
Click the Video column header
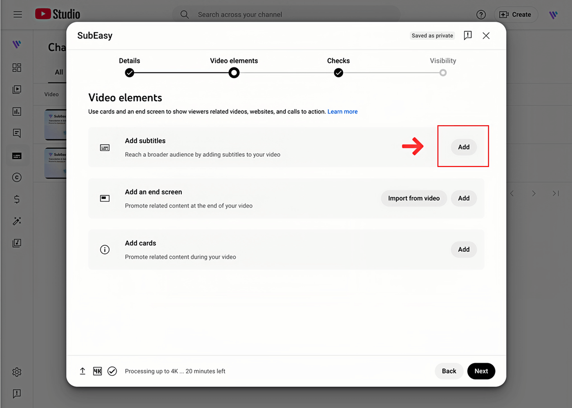[51, 94]
